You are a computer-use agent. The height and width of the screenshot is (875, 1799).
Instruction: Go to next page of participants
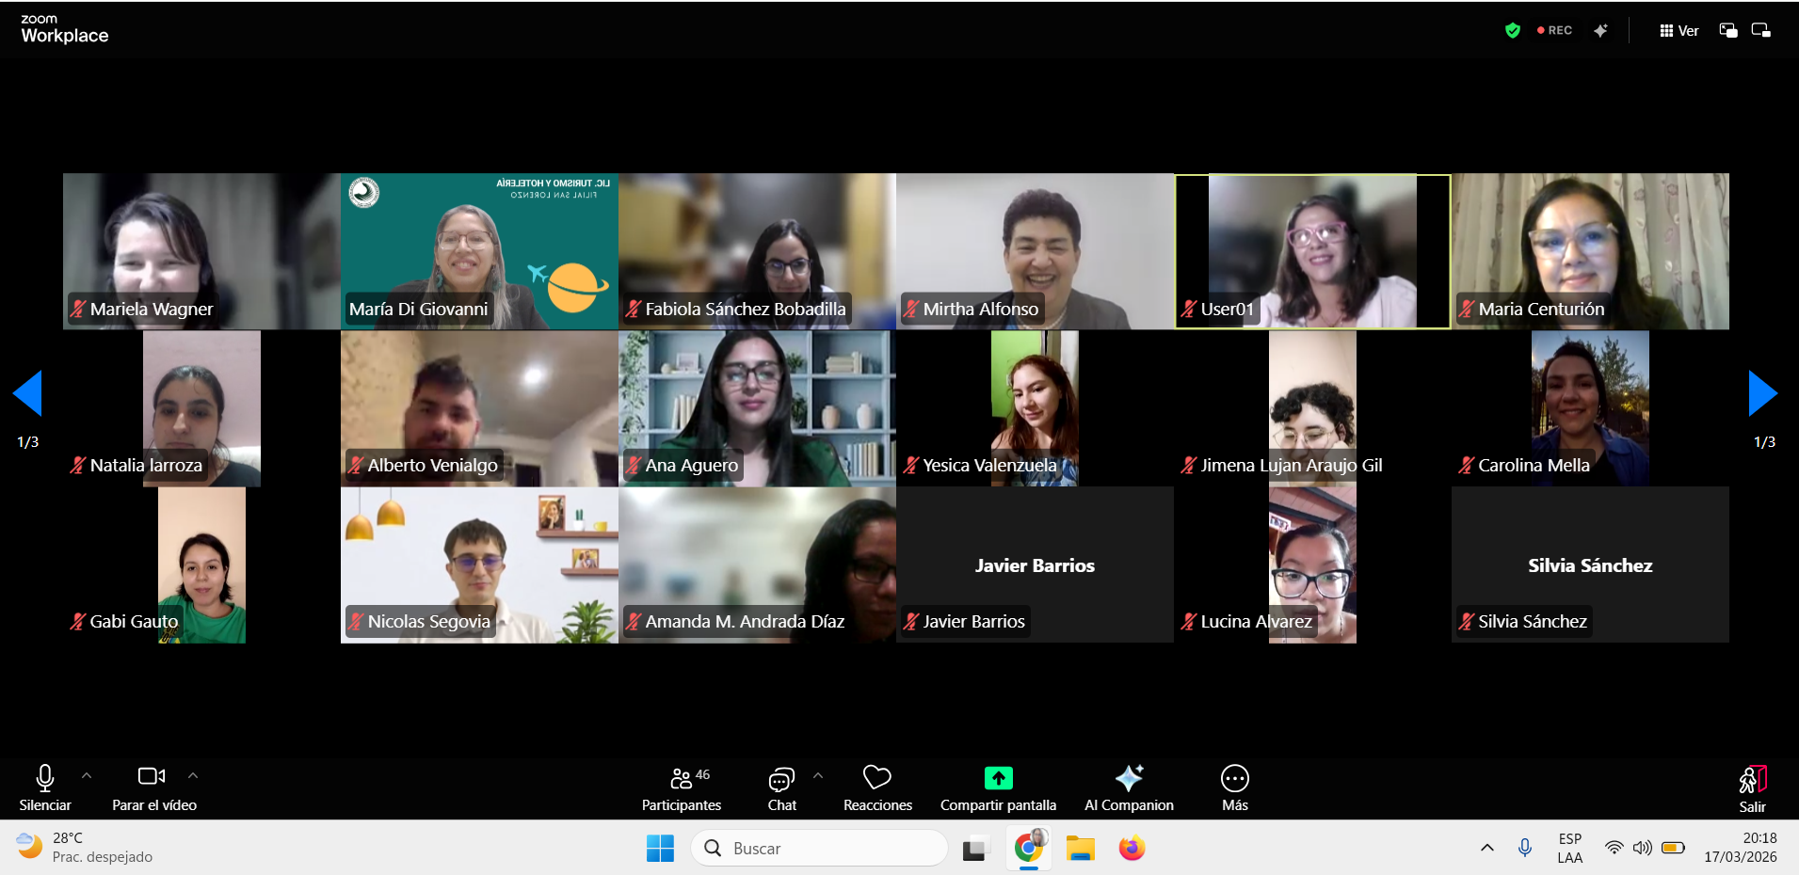[1762, 393]
